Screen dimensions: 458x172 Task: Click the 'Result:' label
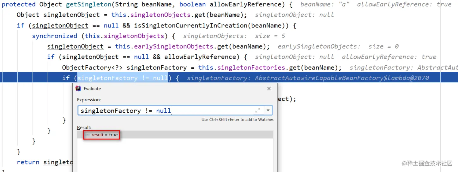pos(84,128)
